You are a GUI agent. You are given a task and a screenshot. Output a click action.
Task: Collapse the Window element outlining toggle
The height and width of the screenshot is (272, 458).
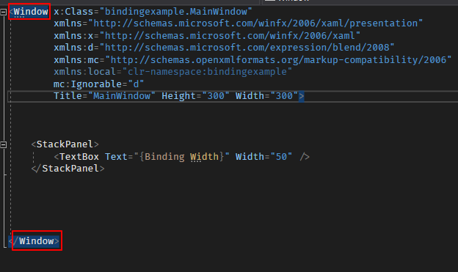click(x=3, y=12)
